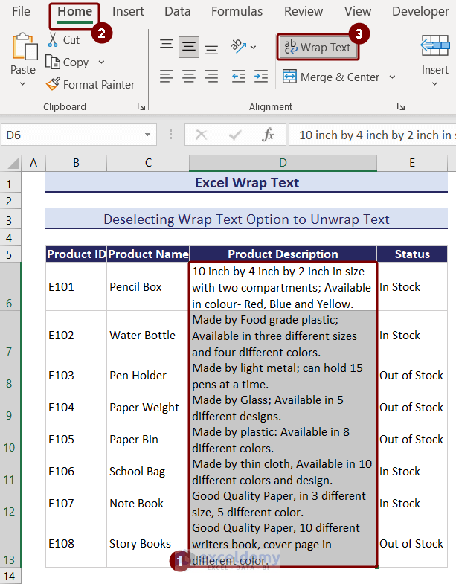Click the Increase Indent icon
456x584 pixels.
260,77
